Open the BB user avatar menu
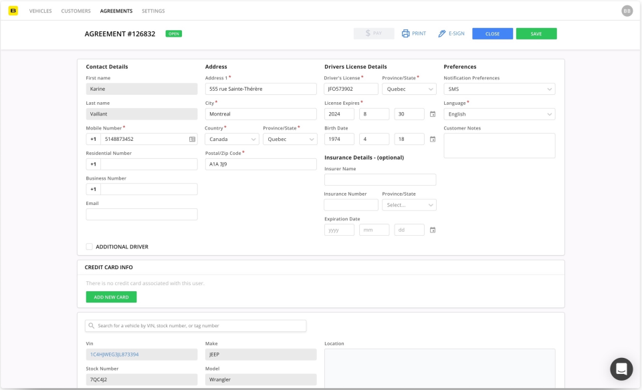Viewport: 642px width, 390px height. coord(627,11)
